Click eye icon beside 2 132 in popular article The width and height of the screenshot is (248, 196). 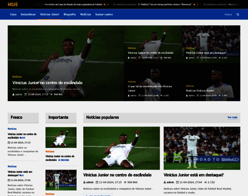click(206, 182)
